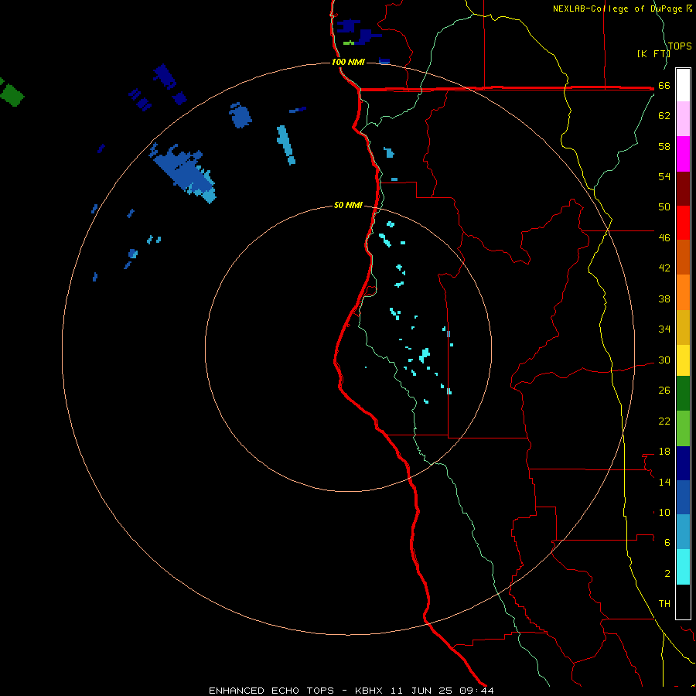Pick the magenta color band in the legend
This screenshot has width=696, height=696.
point(683,154)
